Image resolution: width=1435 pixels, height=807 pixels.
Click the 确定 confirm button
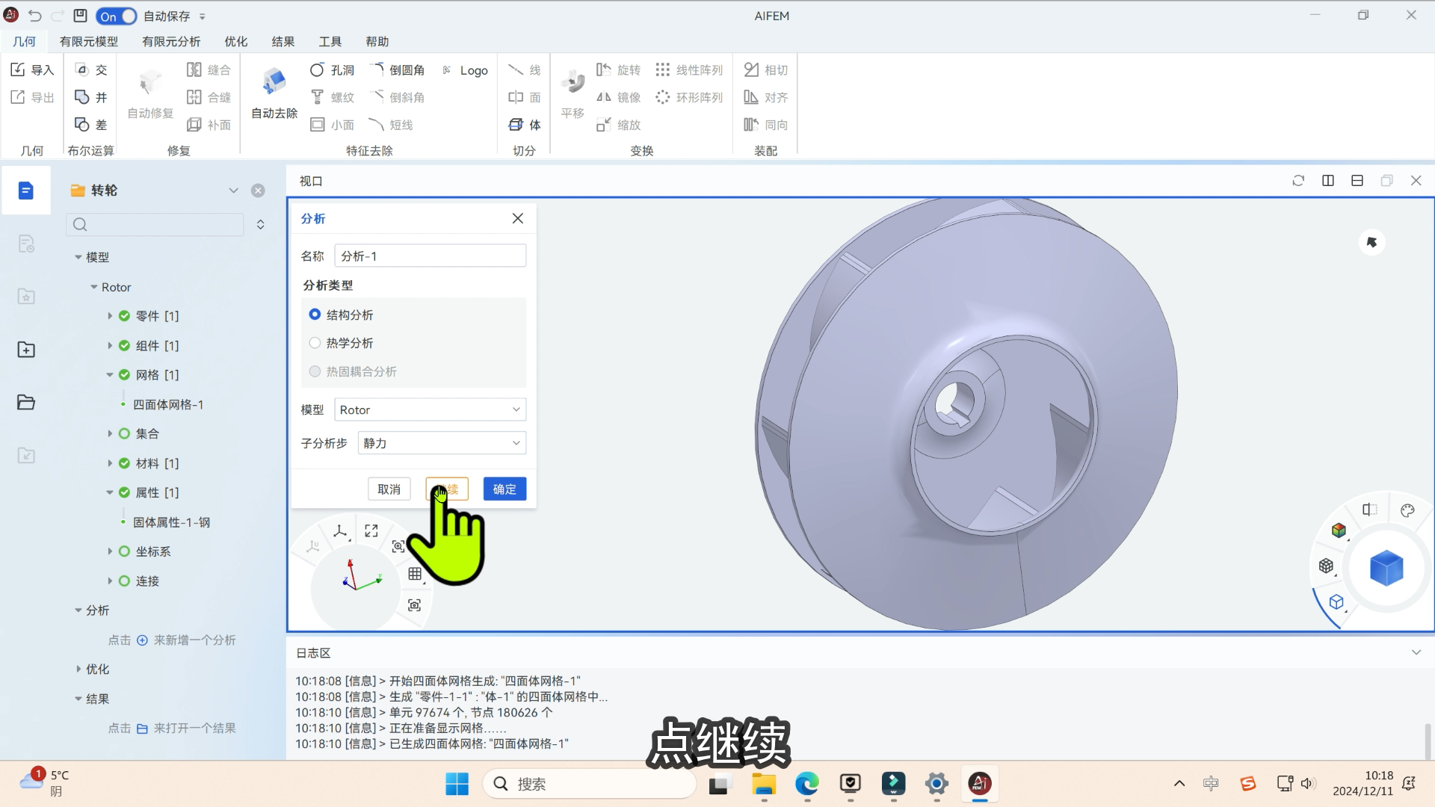tap(504, 489)
